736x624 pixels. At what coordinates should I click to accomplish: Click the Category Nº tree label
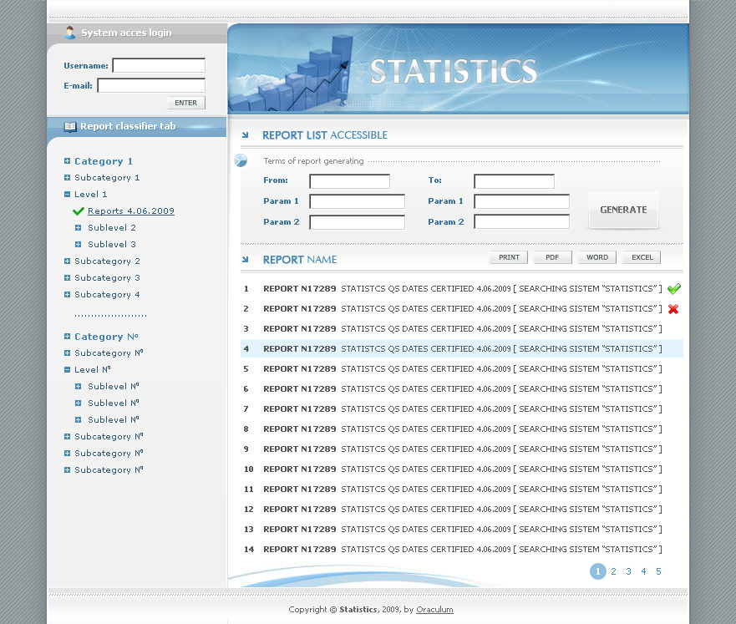pos(106,337)
